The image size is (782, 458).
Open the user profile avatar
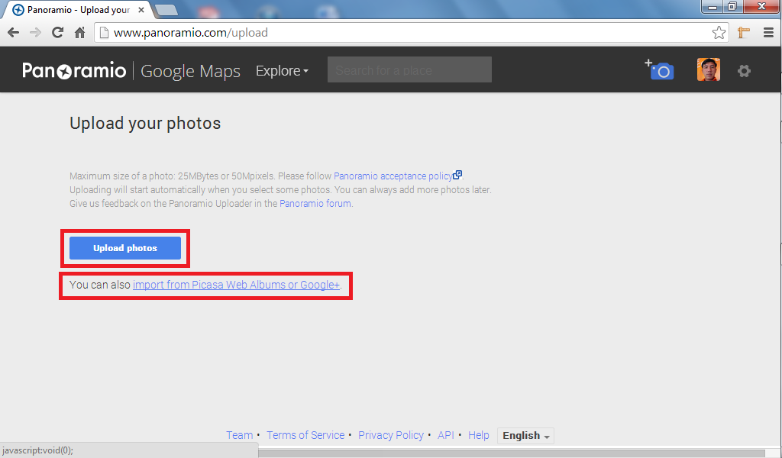[708, 69]
